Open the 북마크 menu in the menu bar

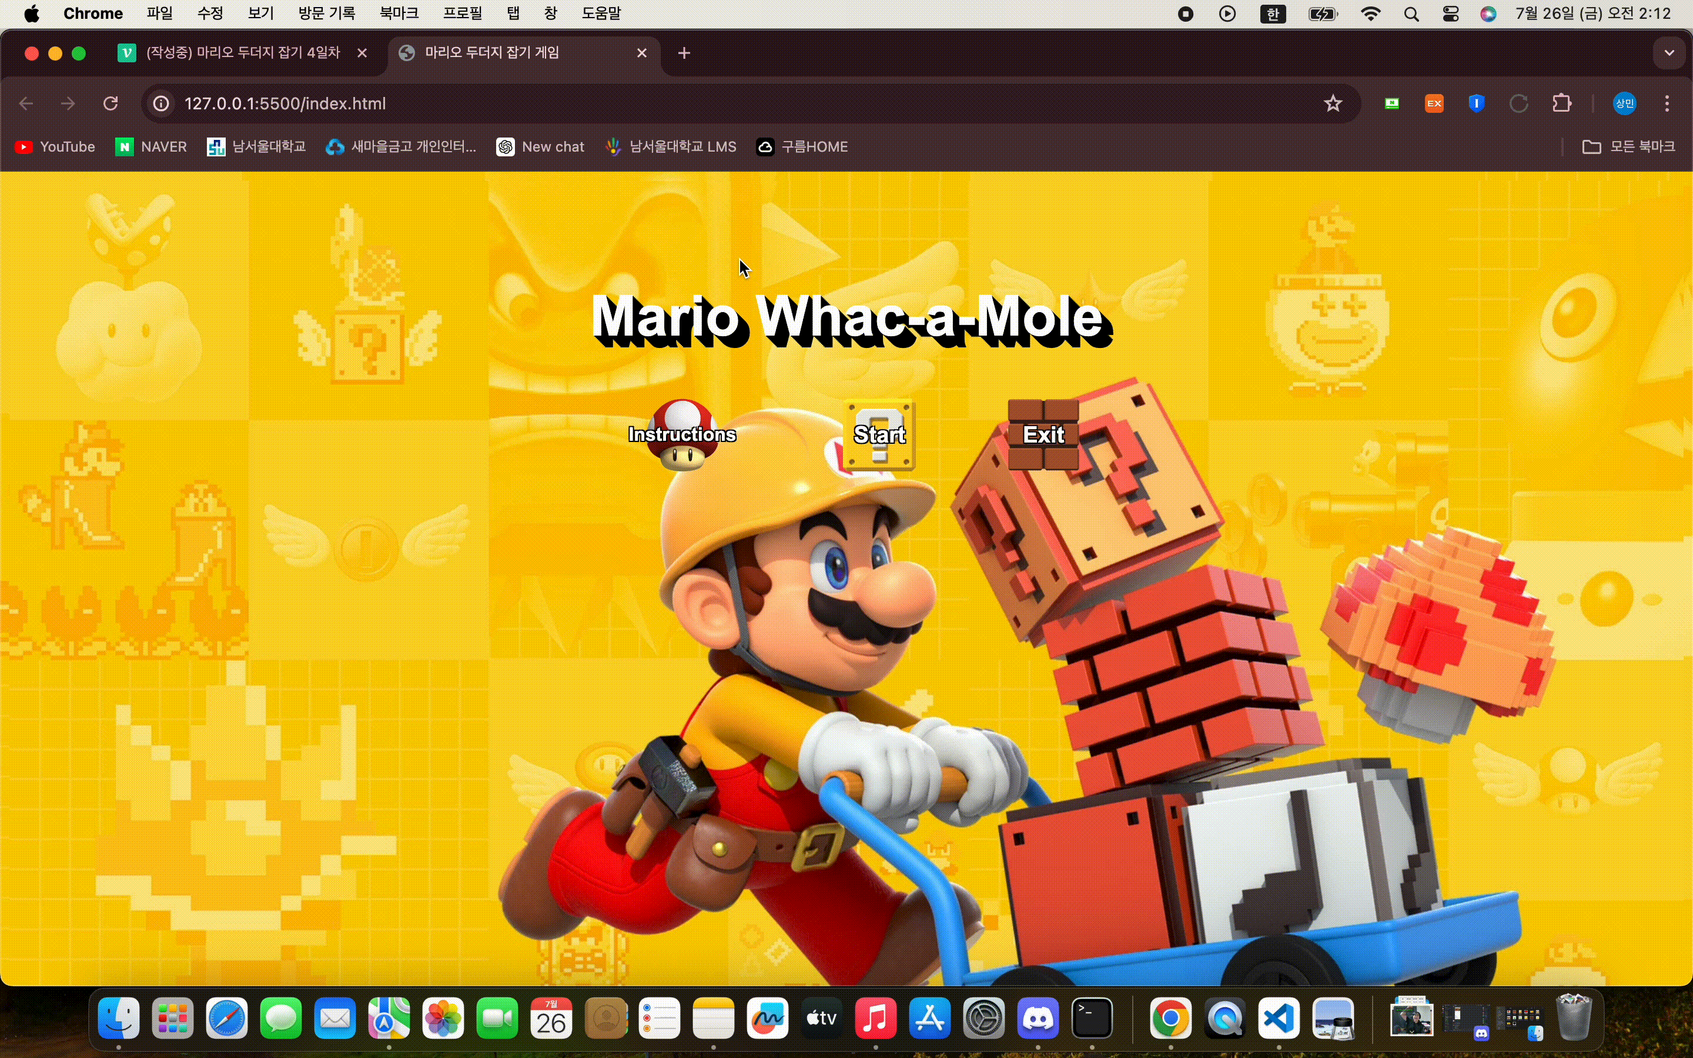click(399, 14)
